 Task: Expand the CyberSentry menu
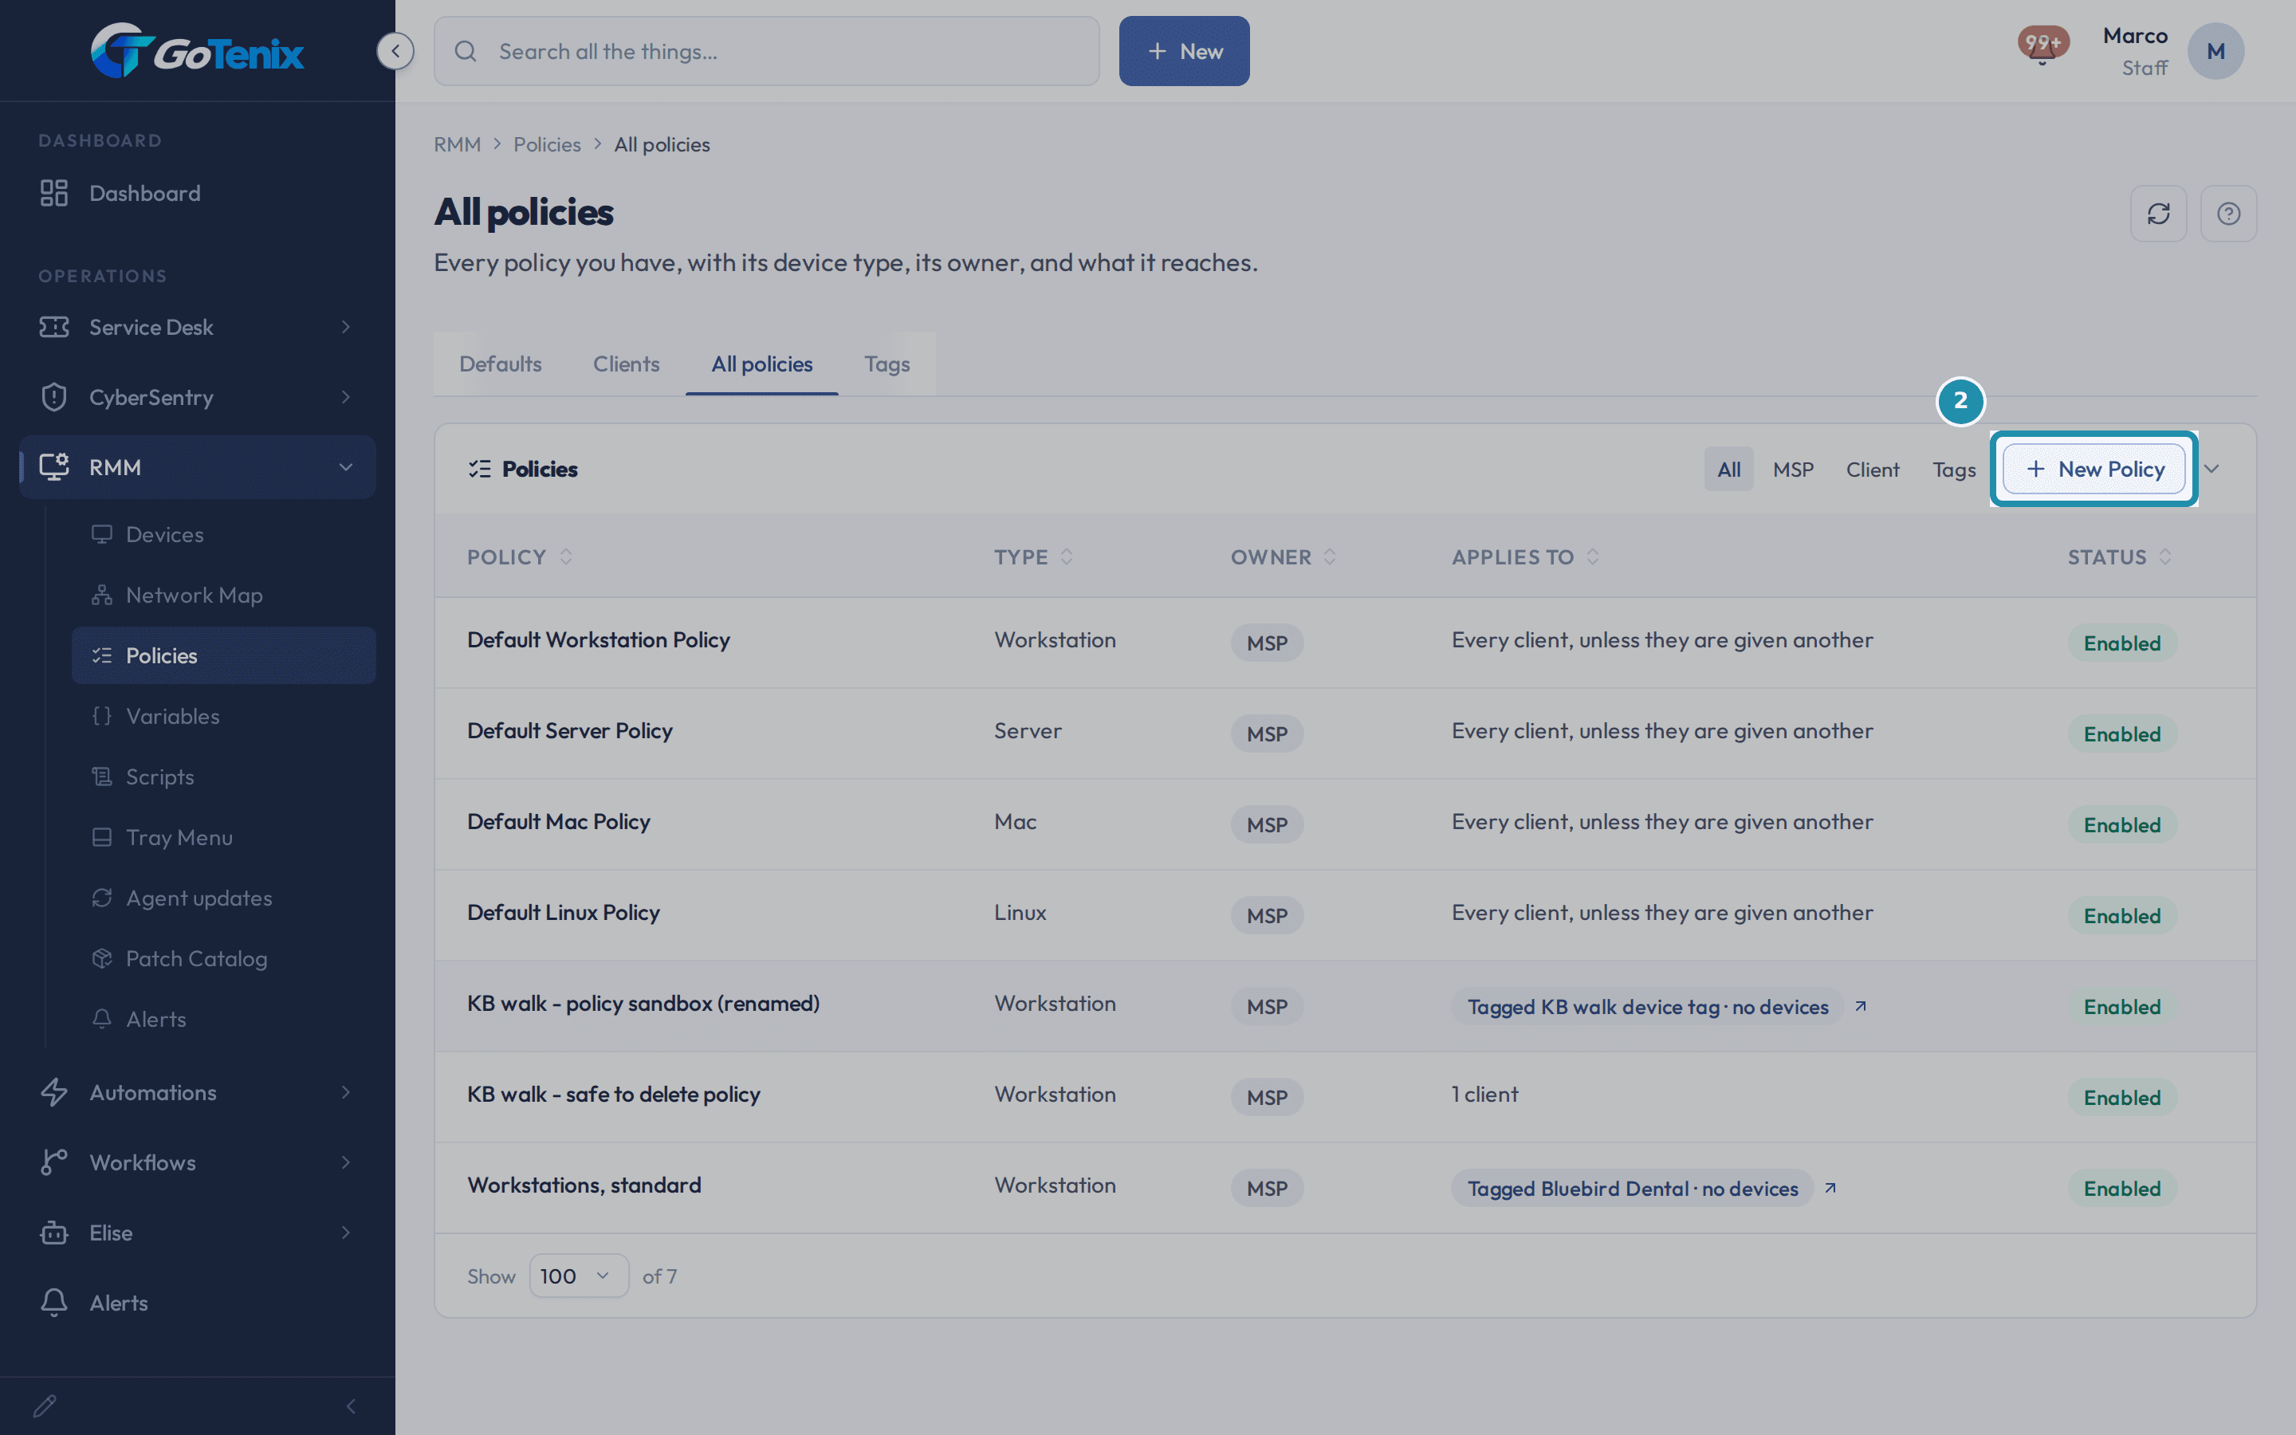tap(198, 397)
